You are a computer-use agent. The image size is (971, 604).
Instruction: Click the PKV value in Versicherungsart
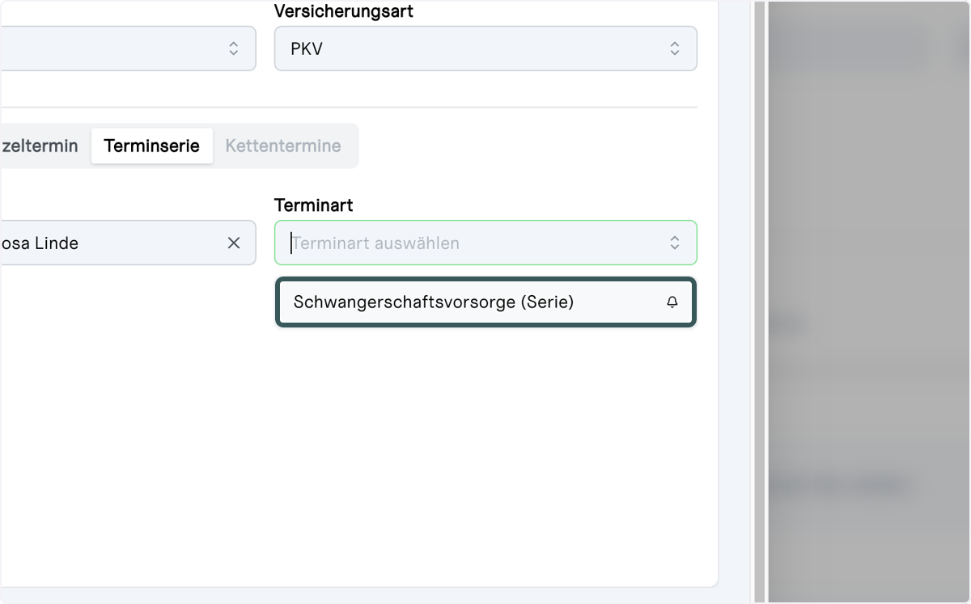(x=307, y=49)
